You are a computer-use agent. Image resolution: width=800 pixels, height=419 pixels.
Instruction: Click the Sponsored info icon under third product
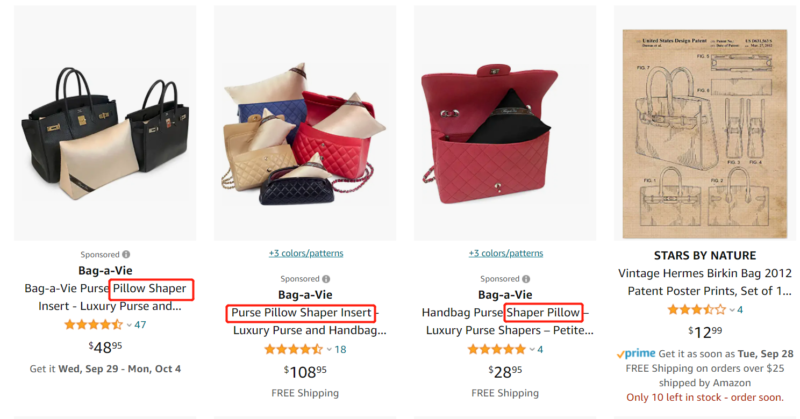[526, 279]
